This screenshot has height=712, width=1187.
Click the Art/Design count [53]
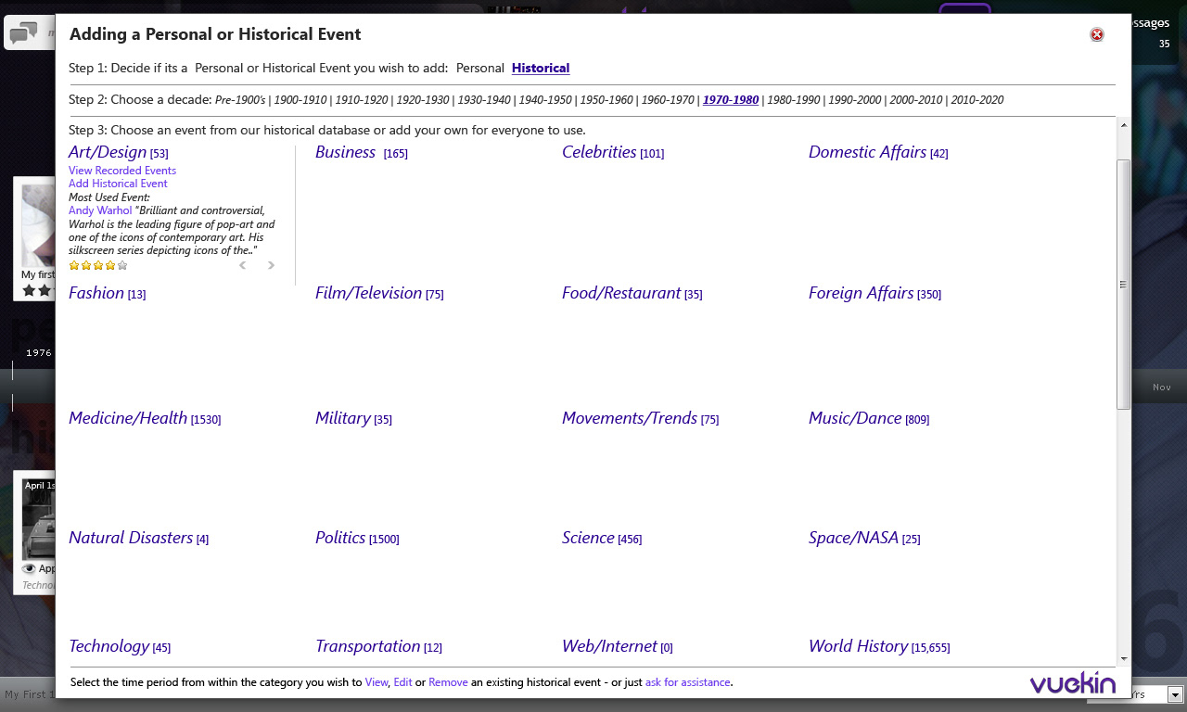click(159, 154)
